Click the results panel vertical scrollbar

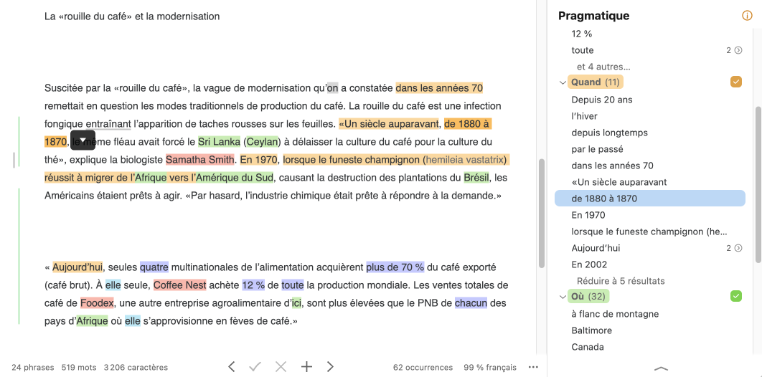click(758, 179)
